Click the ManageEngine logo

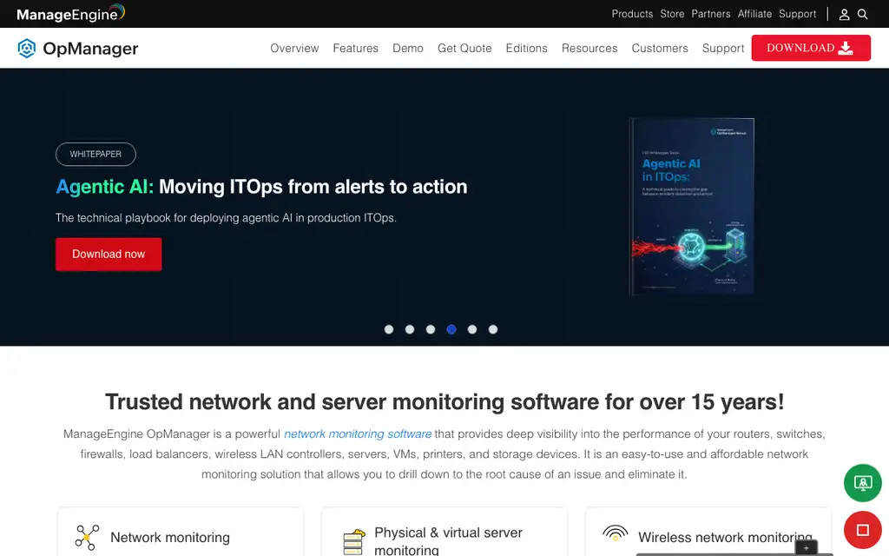click(x=71, y=13)
